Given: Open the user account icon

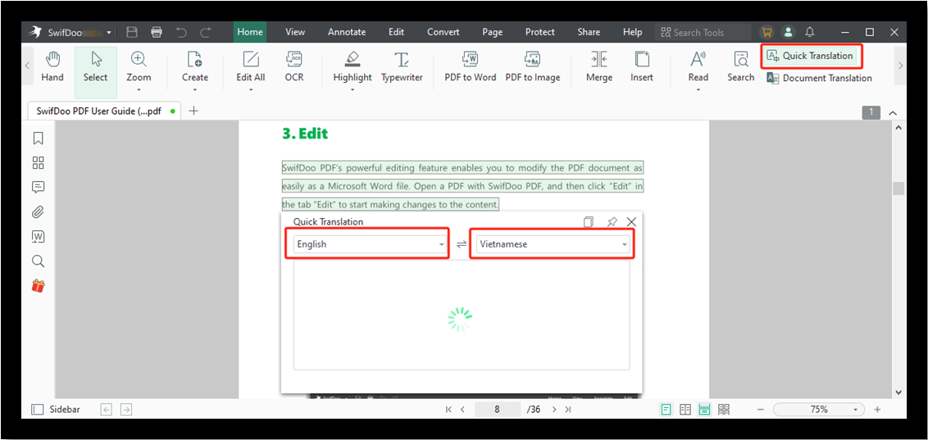Looking at the screenshot, I should click(788, 32).
